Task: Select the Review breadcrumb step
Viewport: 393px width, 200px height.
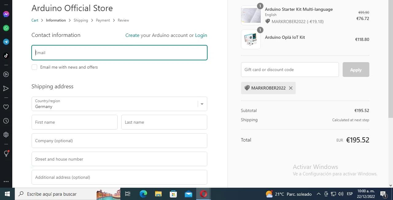Action: (x=123, y=20)
